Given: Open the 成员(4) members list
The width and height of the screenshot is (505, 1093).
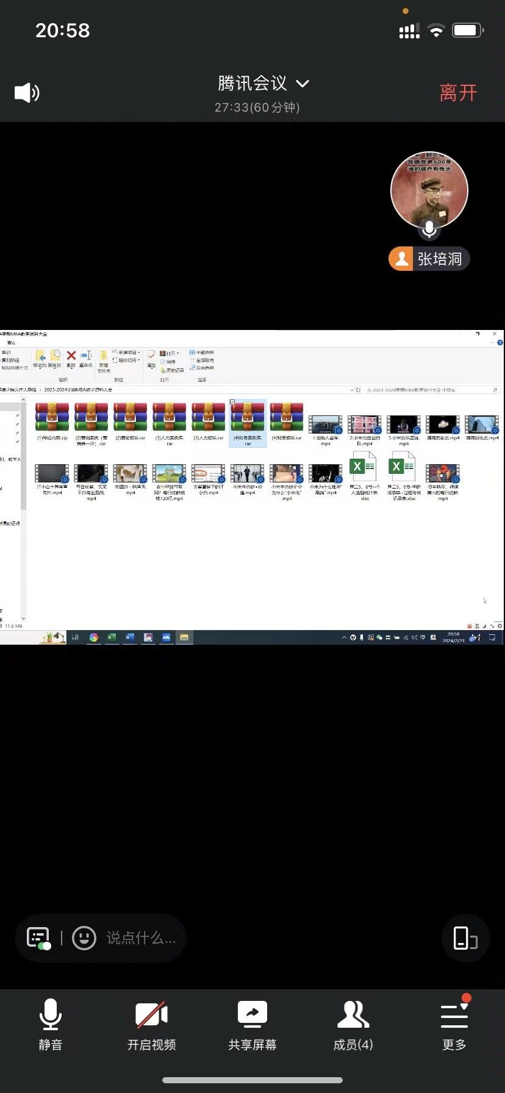Looking at the screenshot, I should click(x=353, y=1025).
